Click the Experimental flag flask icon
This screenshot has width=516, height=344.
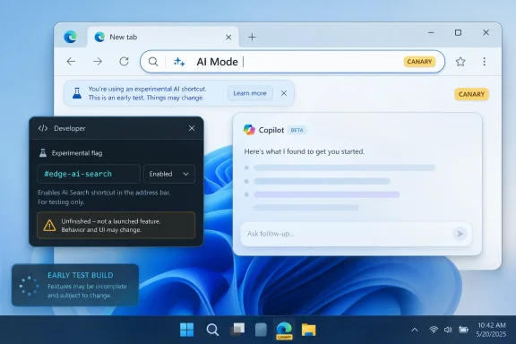click(x=43, y=153)
